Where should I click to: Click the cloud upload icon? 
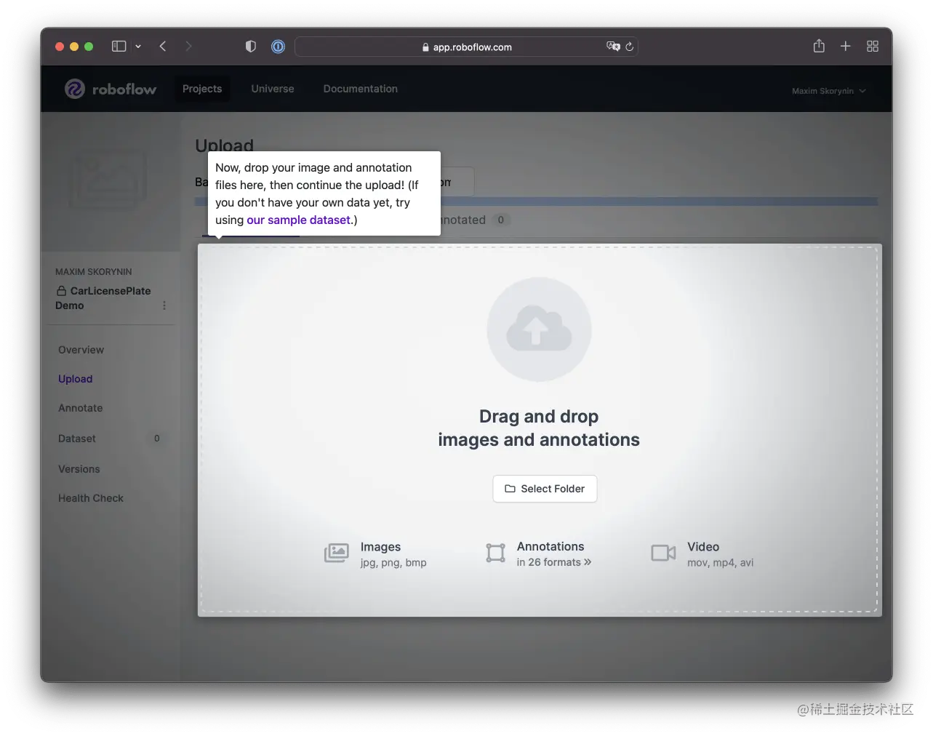[x=539, y=329]
